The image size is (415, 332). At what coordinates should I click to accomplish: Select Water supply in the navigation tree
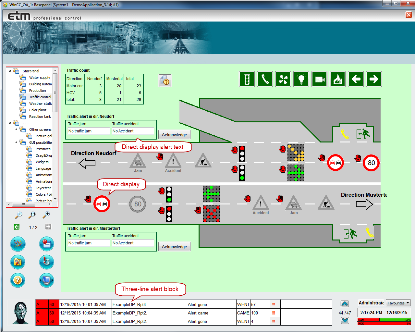click(x=40, y=78)
